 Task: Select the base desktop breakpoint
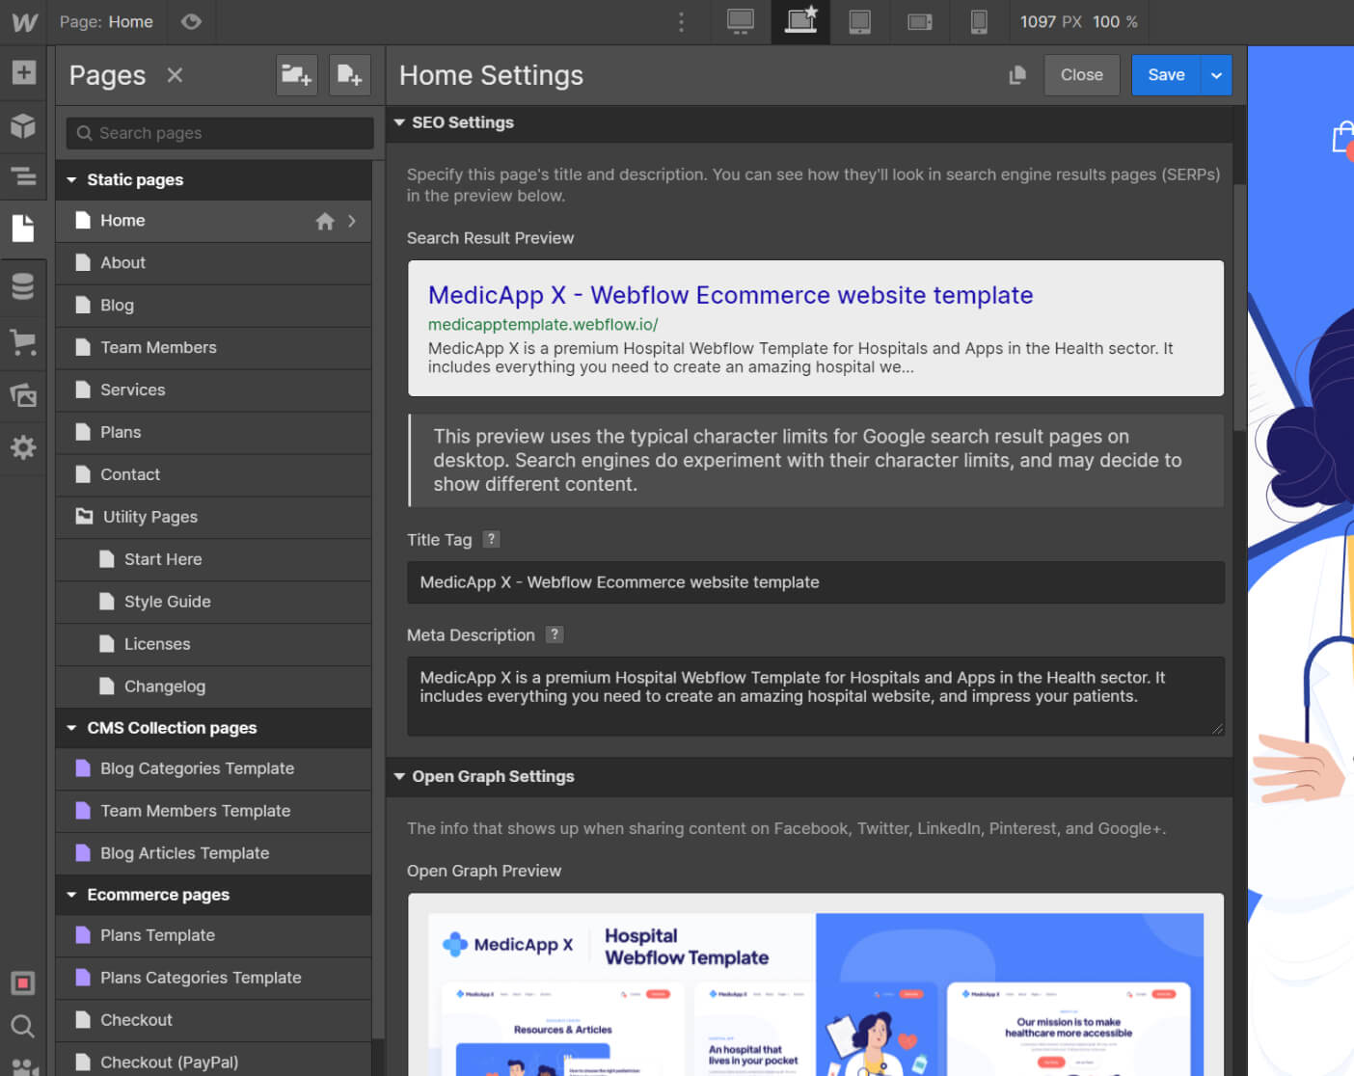pos(800,21)
